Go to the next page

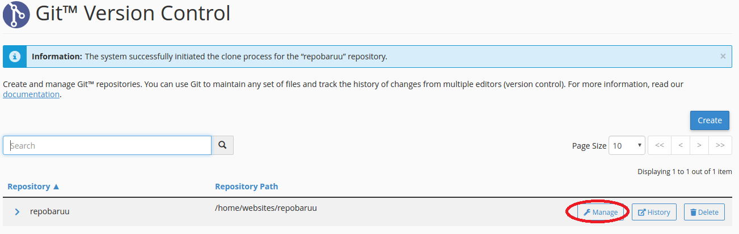[699, 145]
